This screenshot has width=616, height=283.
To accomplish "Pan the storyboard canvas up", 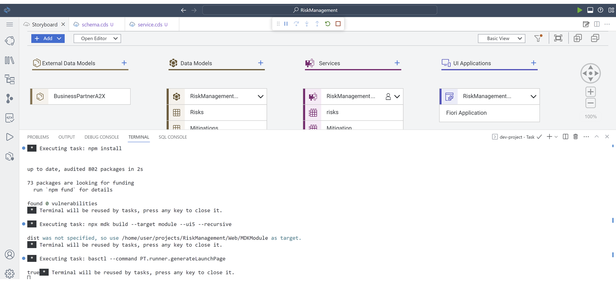I will [x=591, y=67].
